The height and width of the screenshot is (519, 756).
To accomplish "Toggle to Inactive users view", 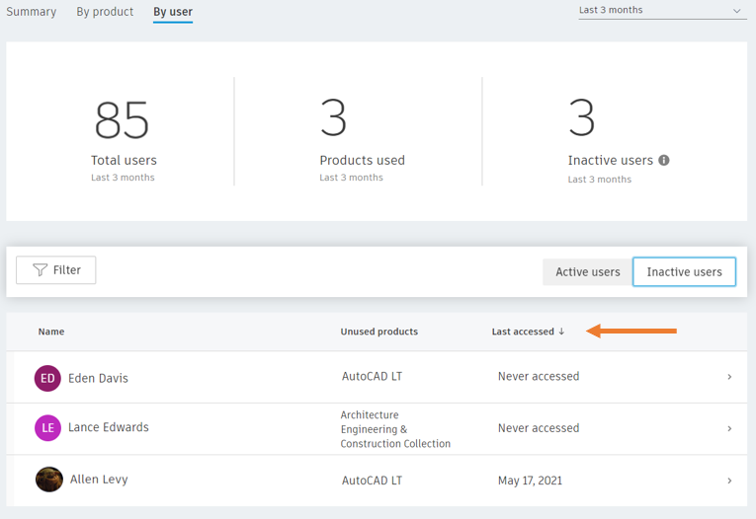I will click(x=684, y=272).
